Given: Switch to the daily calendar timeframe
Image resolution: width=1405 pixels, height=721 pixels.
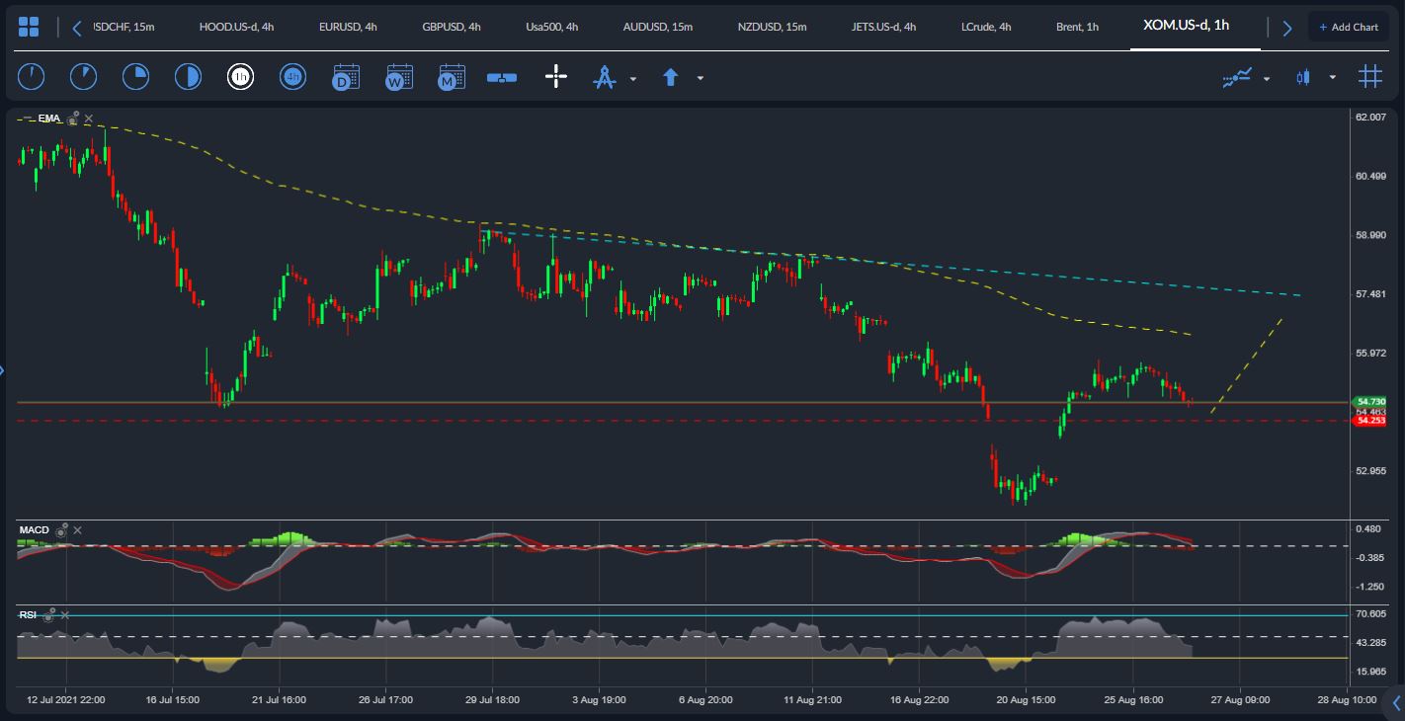Looking at the screenshot, I should click(x=346, y=76).
